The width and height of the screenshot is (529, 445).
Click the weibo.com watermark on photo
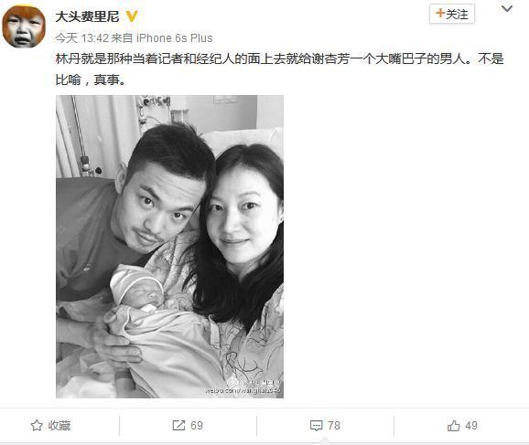(x=243, y=390)
